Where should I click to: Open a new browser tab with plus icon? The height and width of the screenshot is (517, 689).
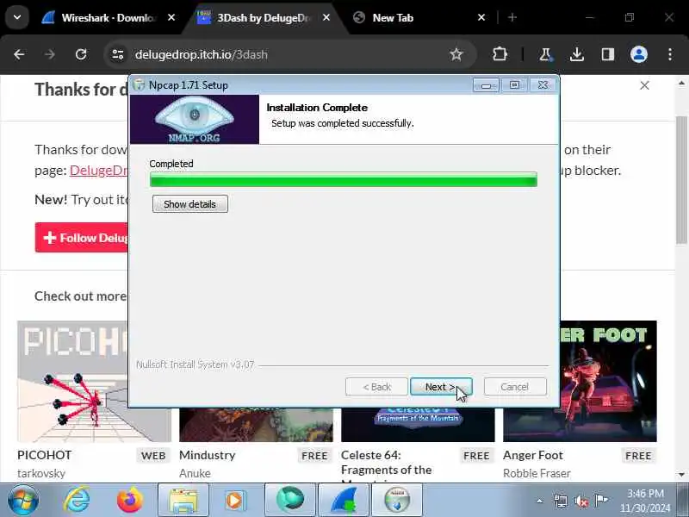pos(512,17)
